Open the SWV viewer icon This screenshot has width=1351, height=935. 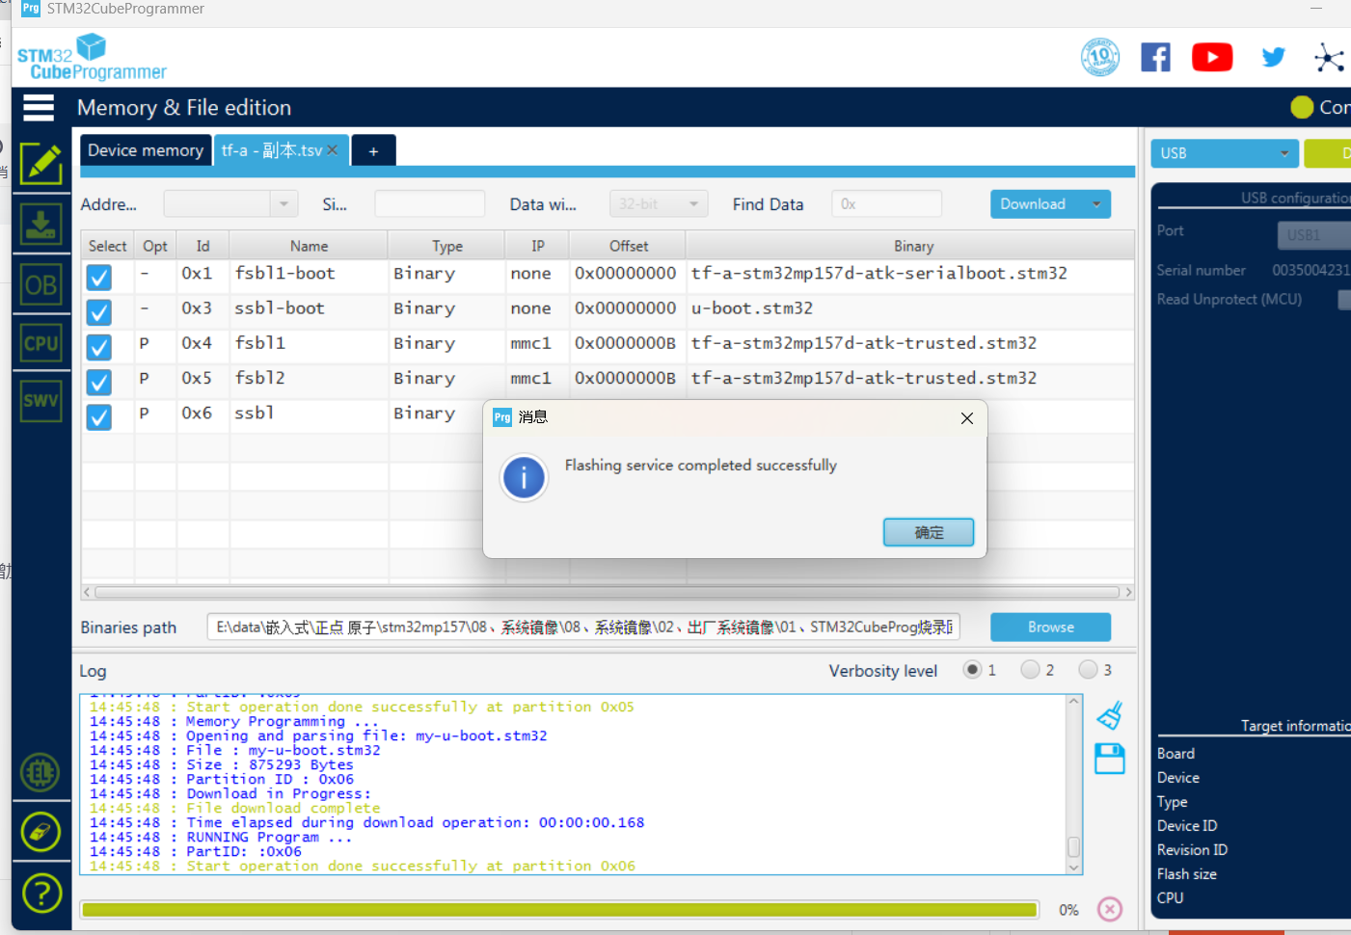click(x=41, y=401)
